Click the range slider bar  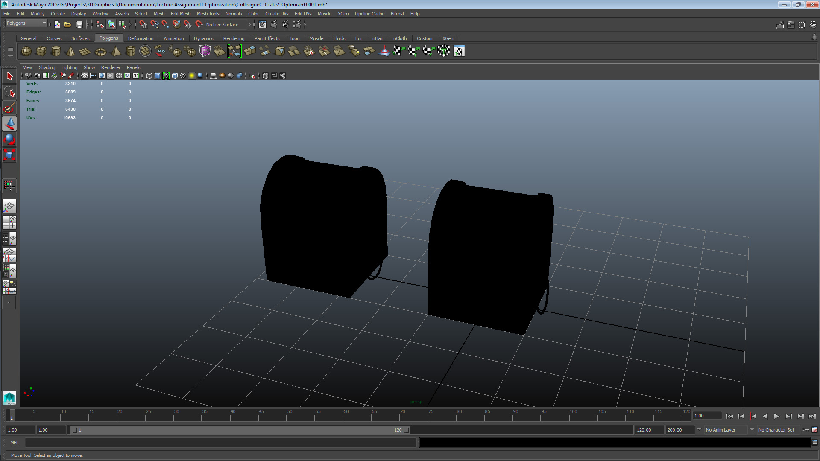(x=239, y=430)
